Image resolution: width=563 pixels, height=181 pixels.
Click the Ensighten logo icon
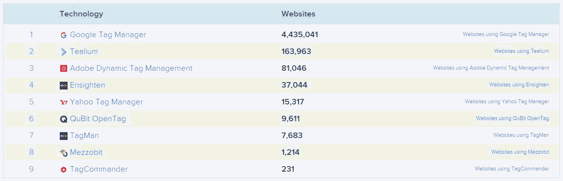point(64,85)
